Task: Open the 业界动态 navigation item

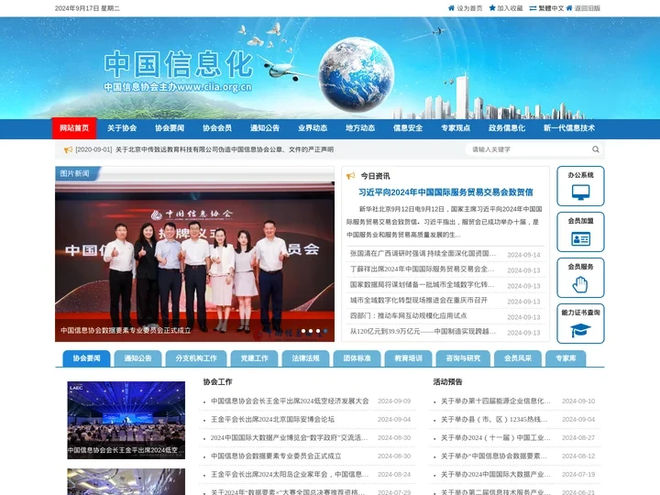Action: pyautogui.click(x=313, y=128)
